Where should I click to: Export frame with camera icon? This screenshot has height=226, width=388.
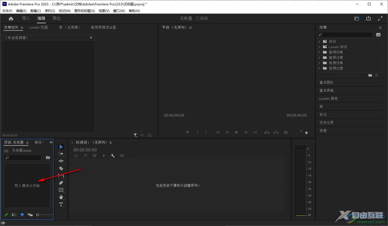click(x=286, y=132)
